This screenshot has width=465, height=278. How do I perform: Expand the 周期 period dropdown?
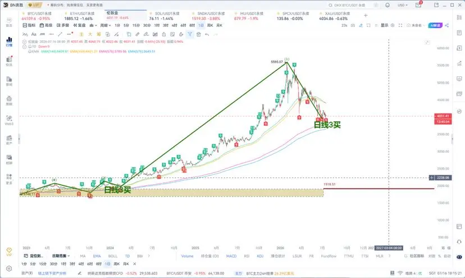coord(106,25)
